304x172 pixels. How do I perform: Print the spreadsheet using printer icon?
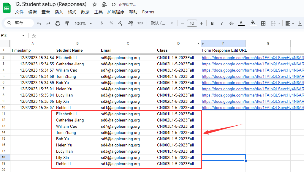click(x=58, y=23)
